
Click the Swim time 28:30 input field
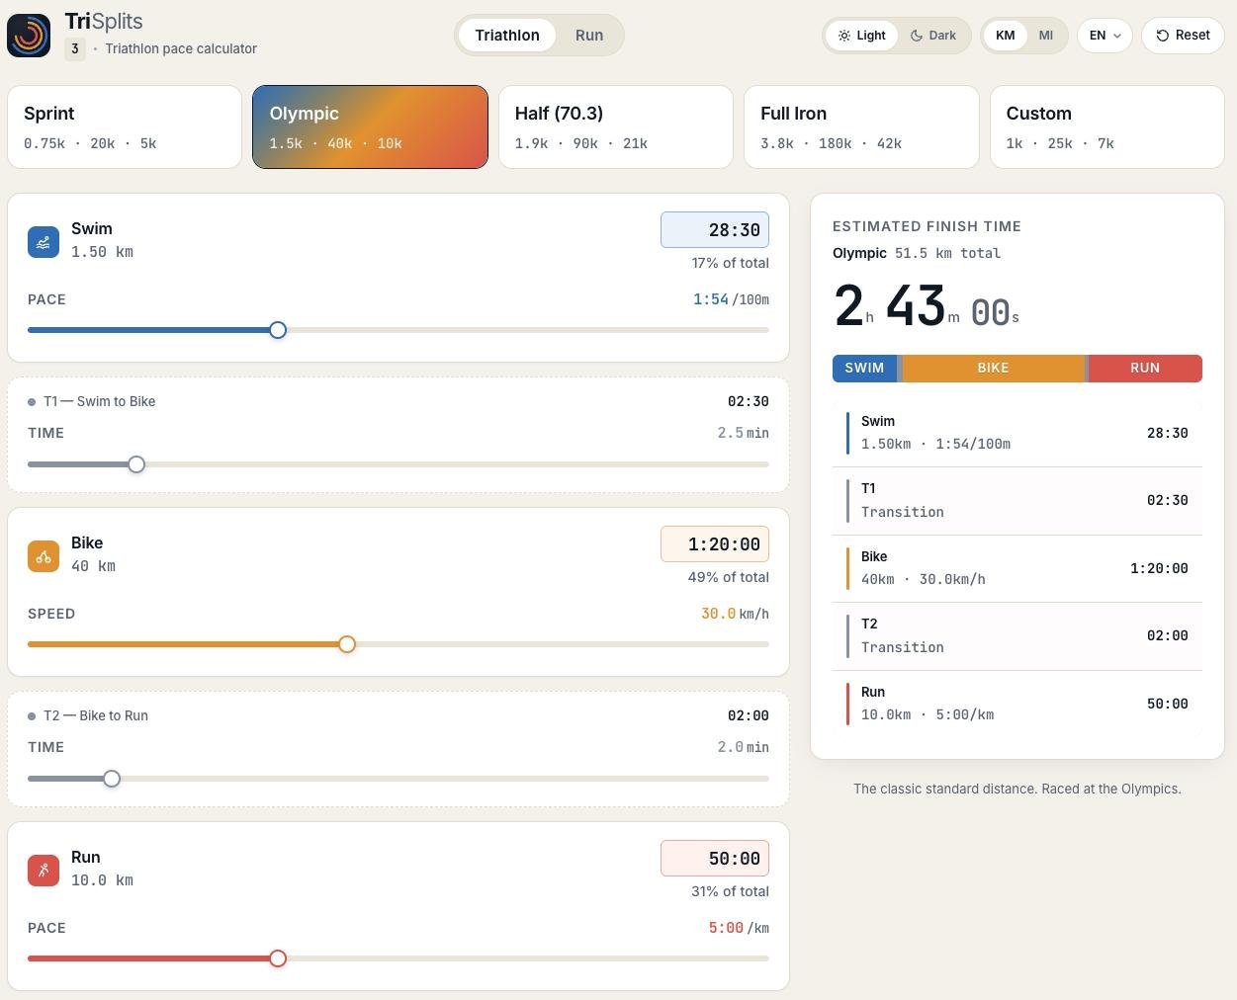(715, 230)
